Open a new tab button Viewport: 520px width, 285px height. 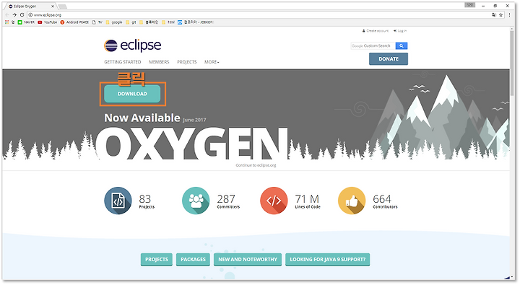tap(62, 6)
